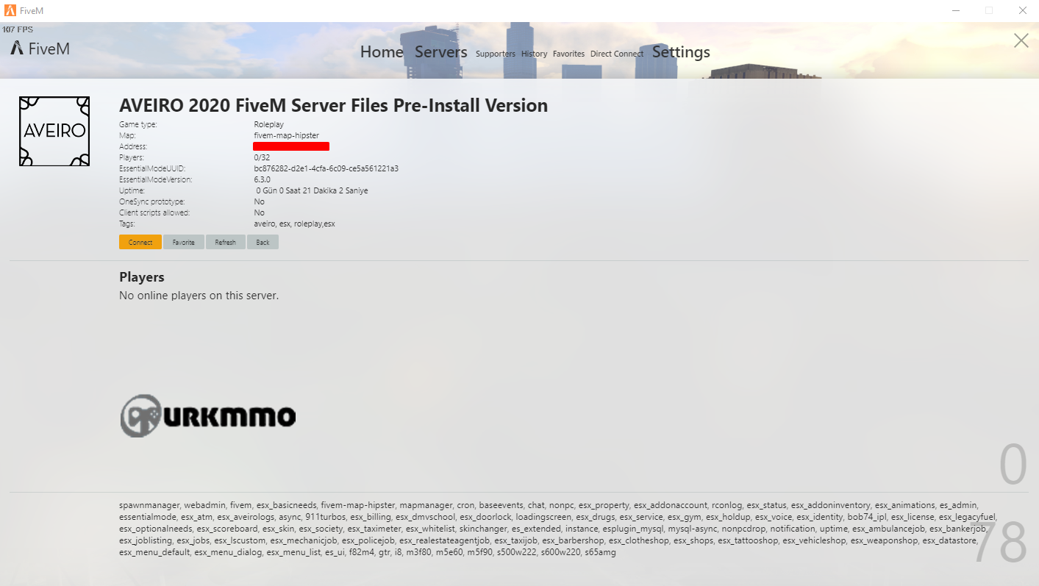Minimize the FiveM window

tap(956, 10)
